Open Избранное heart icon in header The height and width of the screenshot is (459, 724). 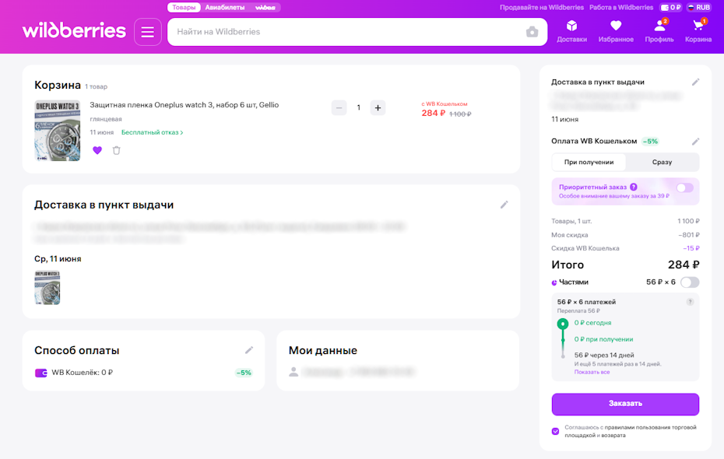coord(616,26)
